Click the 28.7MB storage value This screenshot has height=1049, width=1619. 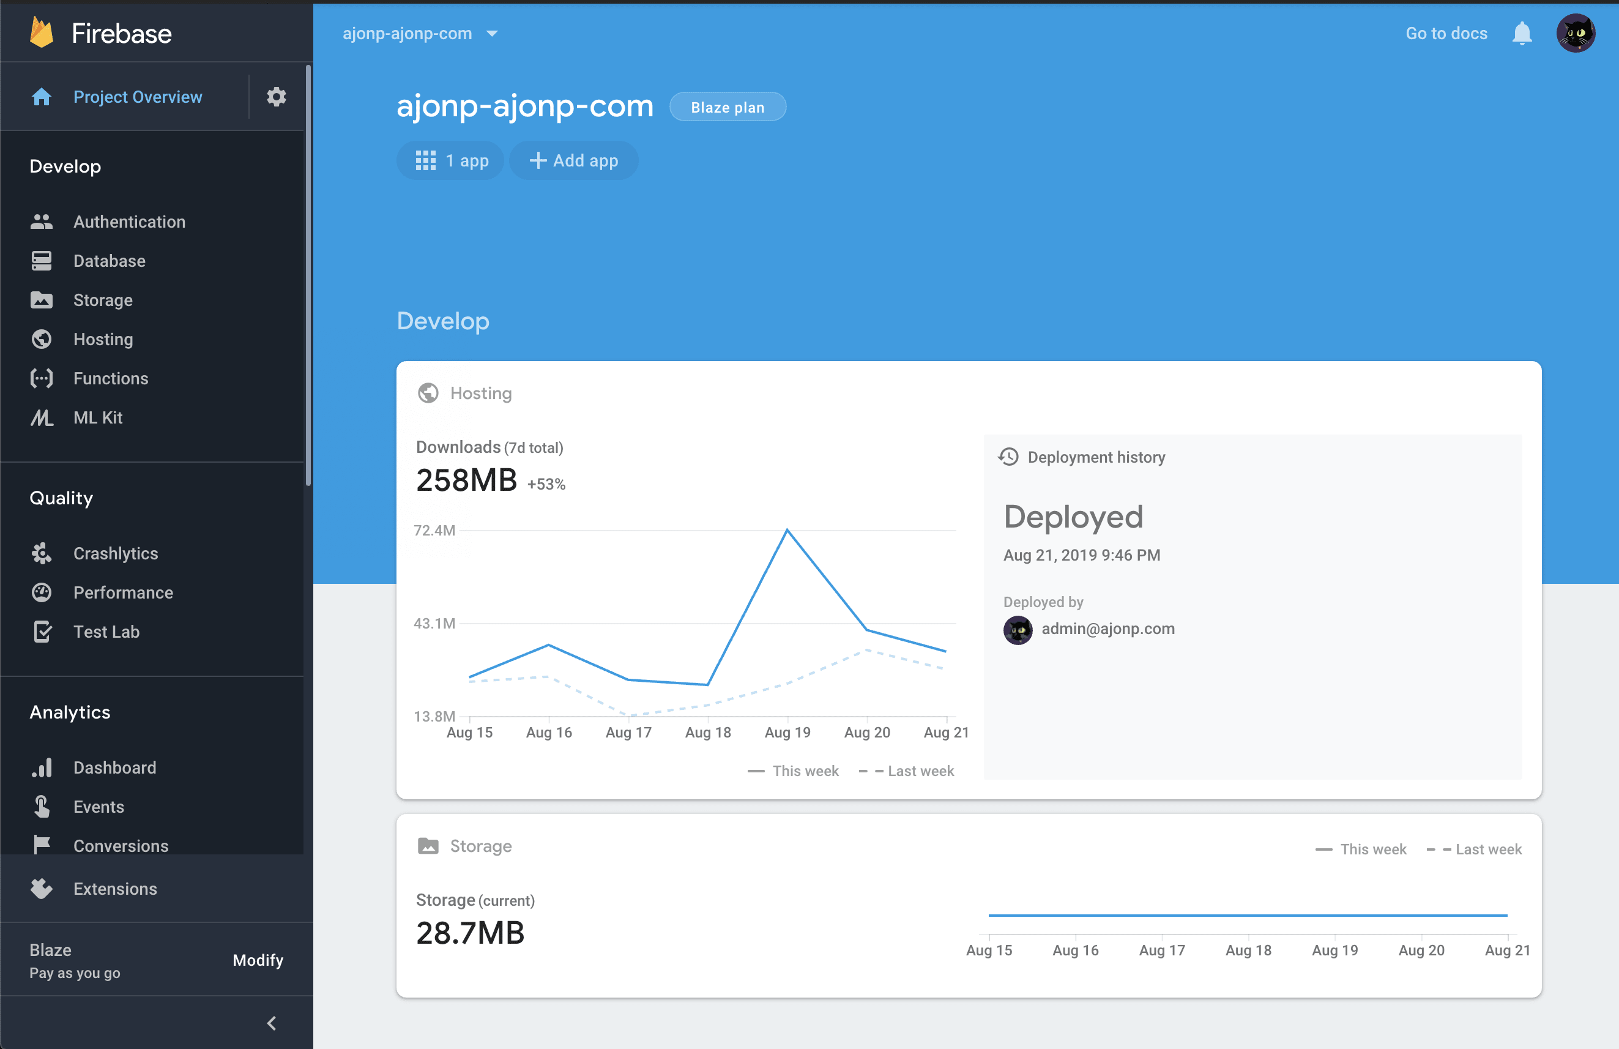tap(470, 933)
